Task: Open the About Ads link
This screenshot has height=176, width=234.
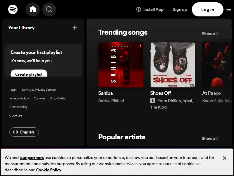Action: 58,98
